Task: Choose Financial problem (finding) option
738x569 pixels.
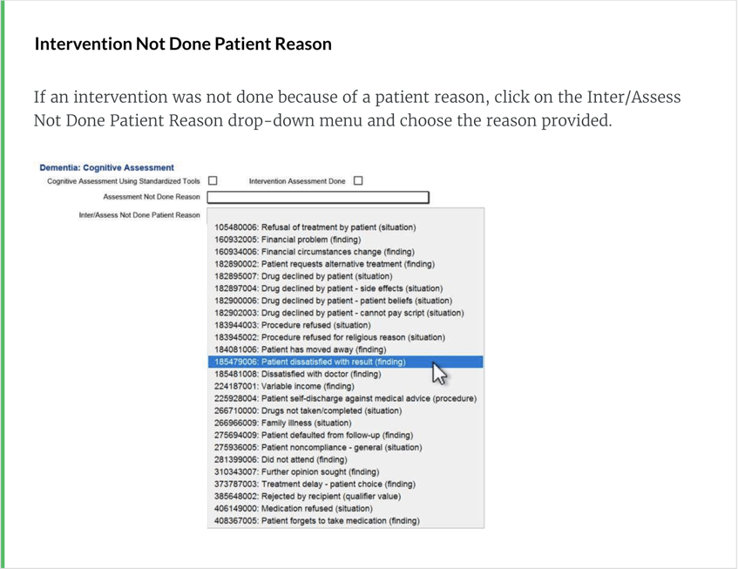Action: (288, 240)
